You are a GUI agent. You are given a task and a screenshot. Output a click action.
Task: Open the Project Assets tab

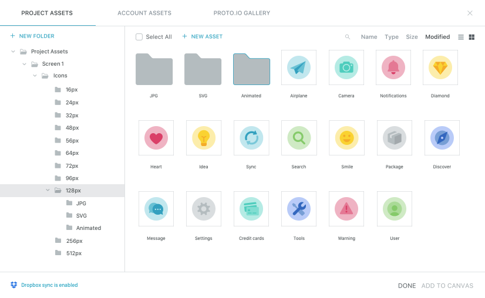47,13
